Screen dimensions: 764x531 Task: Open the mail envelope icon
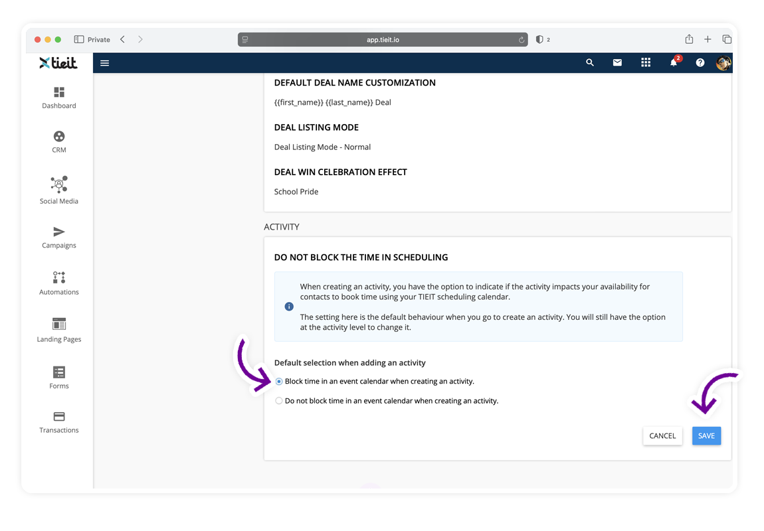coord(617,62)
